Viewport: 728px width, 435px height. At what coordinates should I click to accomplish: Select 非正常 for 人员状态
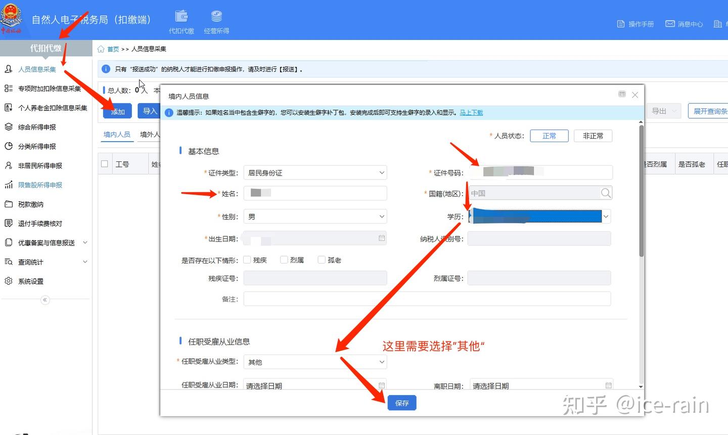[593, 136]
